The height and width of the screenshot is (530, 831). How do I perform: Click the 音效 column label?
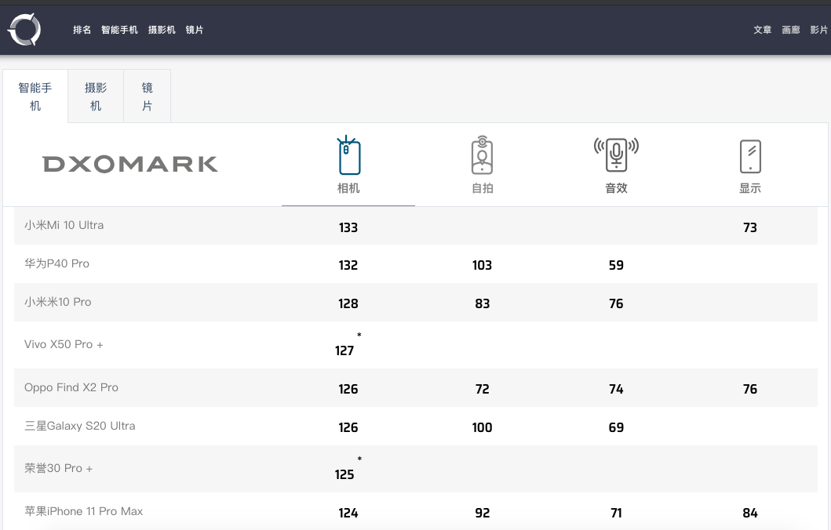[616, 188]
